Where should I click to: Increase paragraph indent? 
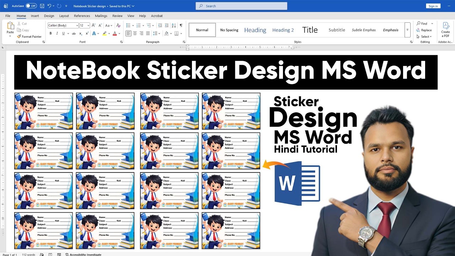(167, 26)
